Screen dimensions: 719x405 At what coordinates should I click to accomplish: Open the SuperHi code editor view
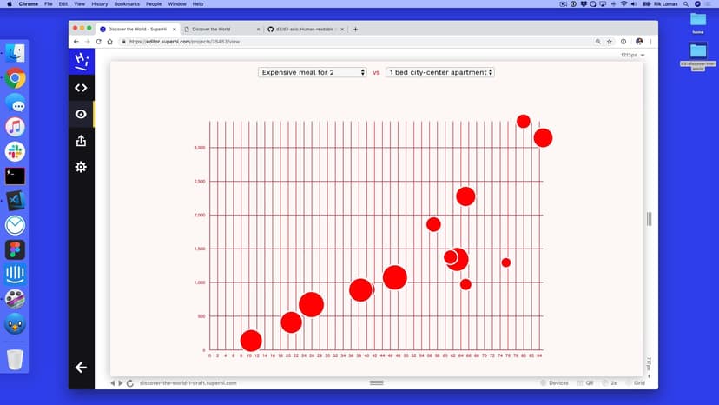tap(81, 88)
